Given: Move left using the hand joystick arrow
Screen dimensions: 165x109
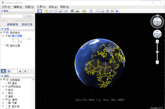Looking at the screenshot, I should [x=154, y=34].
